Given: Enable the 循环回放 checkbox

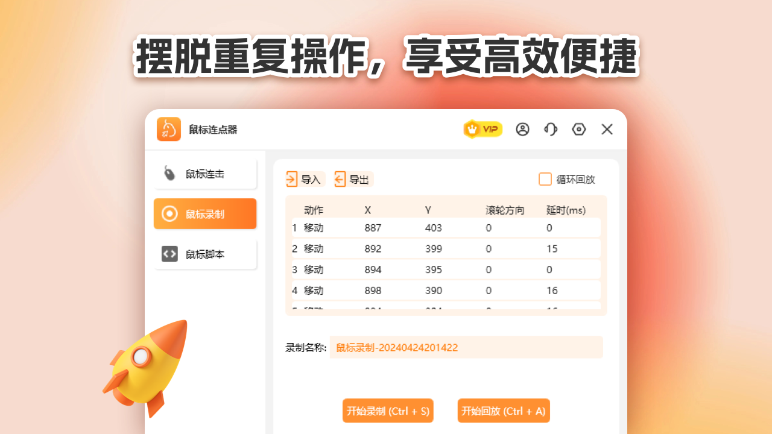Looking at the screenshot, I should click(x=545, y=178).
